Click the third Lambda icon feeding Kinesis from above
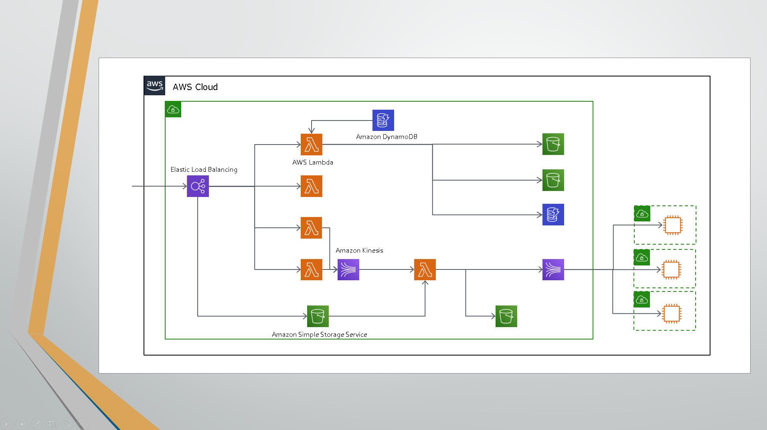767x430 pixels. 312,228
